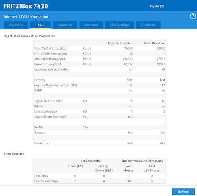Select the DSL tab
The image size is (197, 196).
[x=40, y=25]
